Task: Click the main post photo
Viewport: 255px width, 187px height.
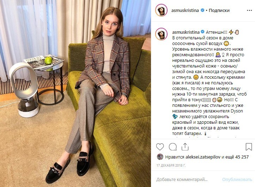Action: pos(75,93)
